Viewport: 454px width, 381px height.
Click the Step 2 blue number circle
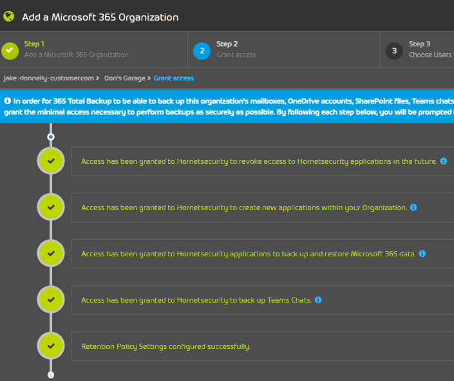[202, 51]
